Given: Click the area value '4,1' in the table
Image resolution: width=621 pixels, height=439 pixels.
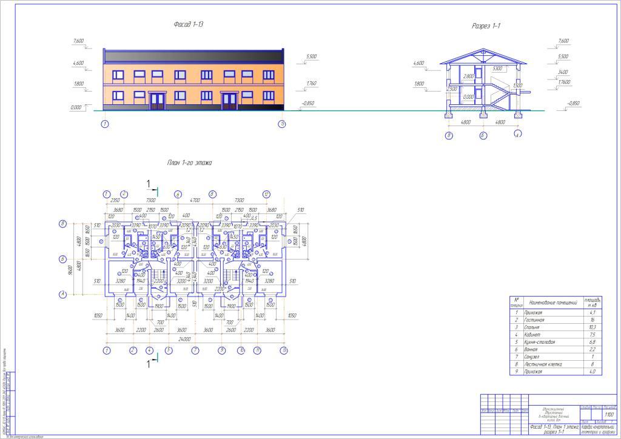Looking at the screenshot, I should (592, 313).
